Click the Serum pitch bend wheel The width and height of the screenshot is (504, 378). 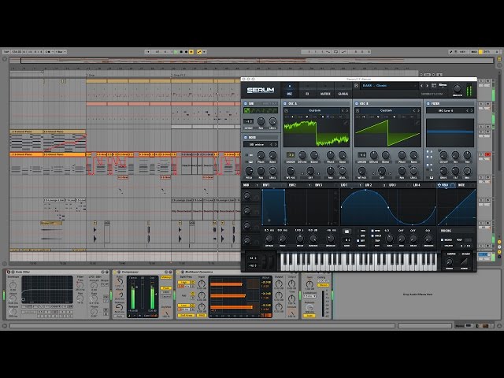[265, 261]
